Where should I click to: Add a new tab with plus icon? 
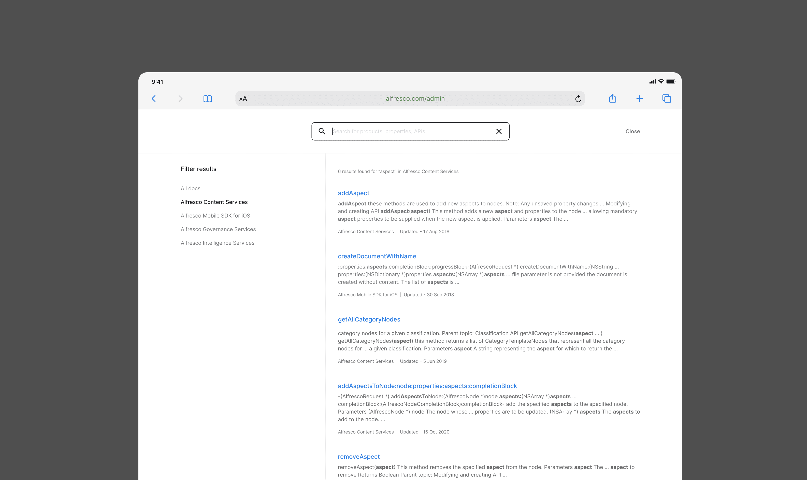[640, 99]
